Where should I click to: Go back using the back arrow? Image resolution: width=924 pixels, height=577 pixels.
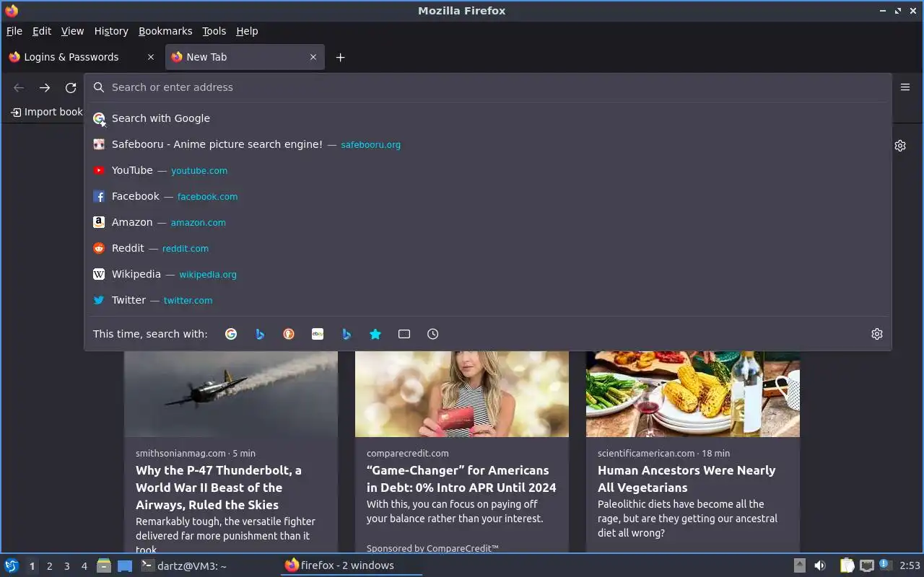pos(19,87)
